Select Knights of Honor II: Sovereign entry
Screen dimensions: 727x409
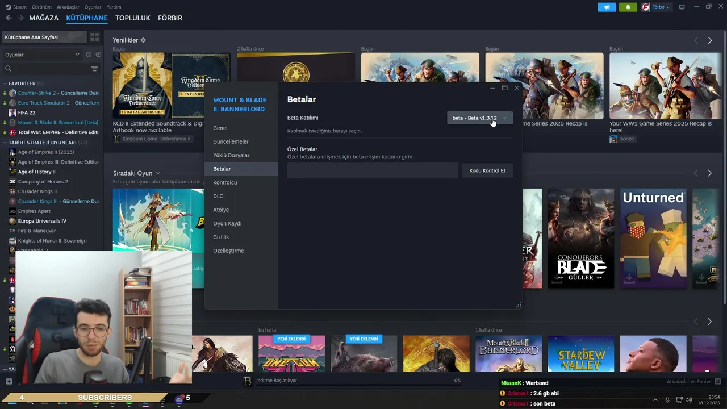pyautogui.click(x=52, y=241)
